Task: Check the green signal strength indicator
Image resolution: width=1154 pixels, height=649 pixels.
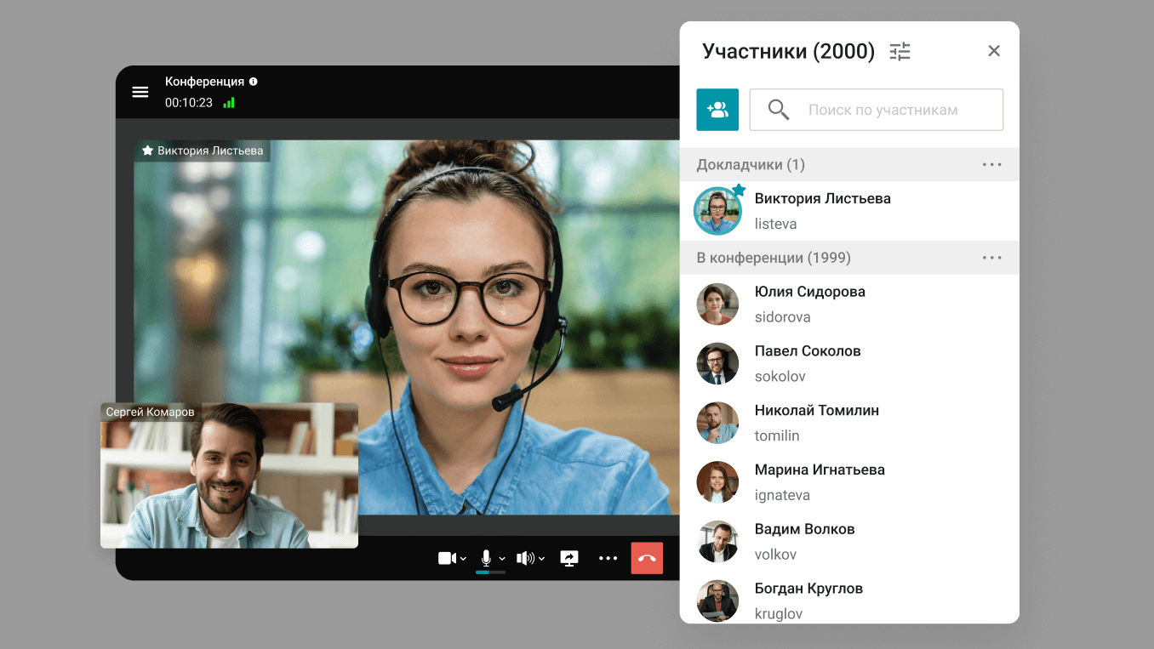Action: (x=229, y=103)
